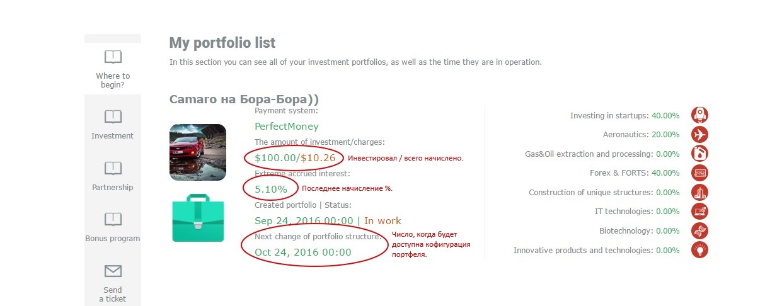Click the Innovative products lightbulb icon
Screen dimensions: 765x306
coord(699,250)
